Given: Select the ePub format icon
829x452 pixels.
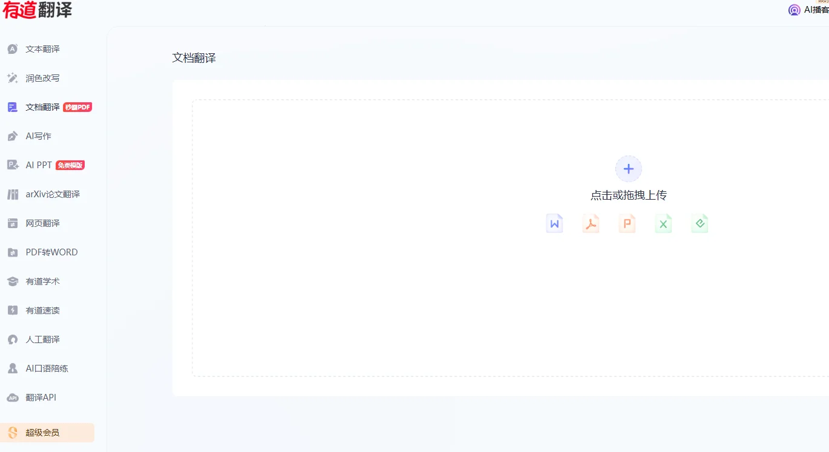Looking at the screenshot, I should coord(700,223).
